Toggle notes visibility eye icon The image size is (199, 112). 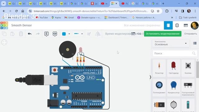[55, 34]
